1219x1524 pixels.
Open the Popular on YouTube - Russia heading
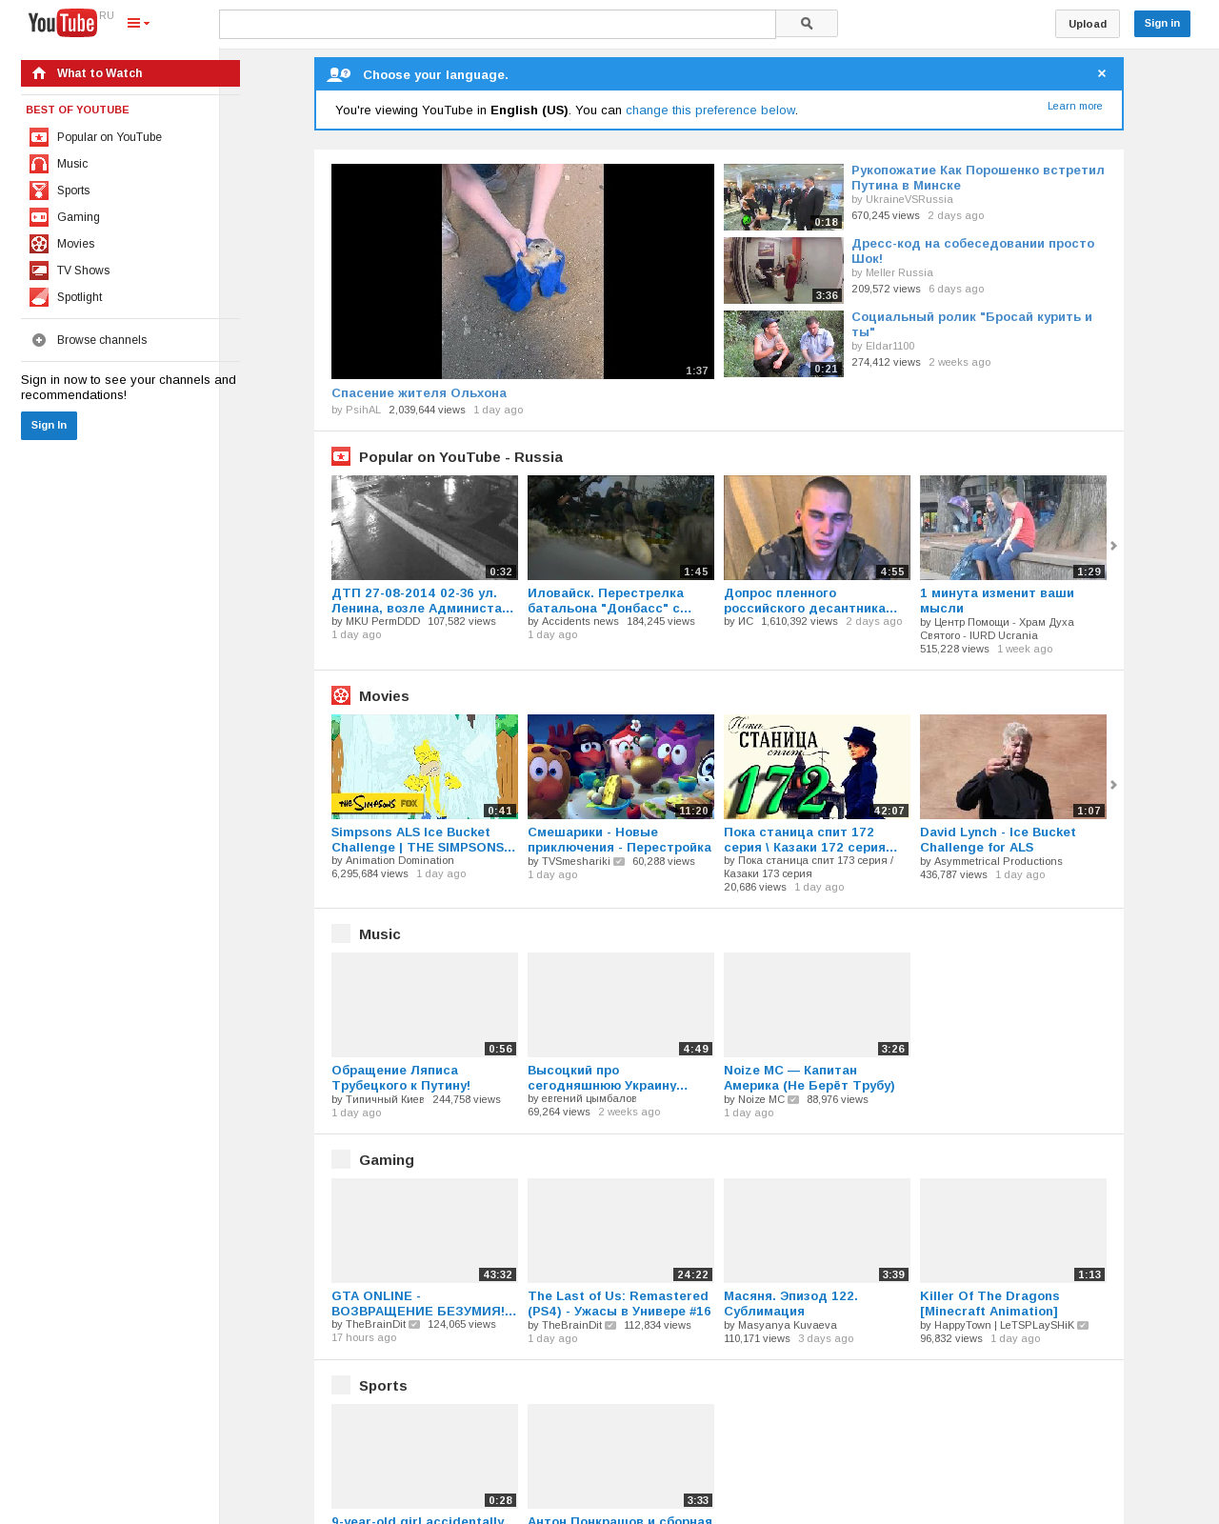[461, 457]
